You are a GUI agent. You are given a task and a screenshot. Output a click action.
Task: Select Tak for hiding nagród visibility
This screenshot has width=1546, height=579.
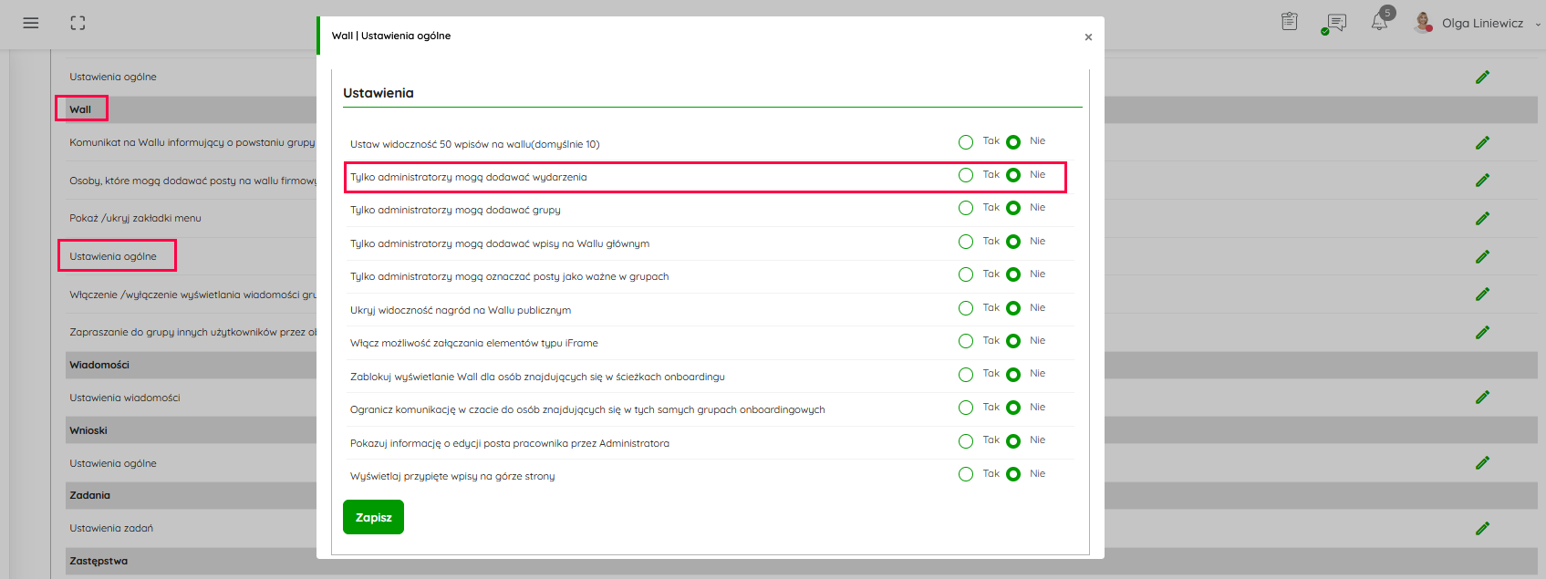coord(966,308)
